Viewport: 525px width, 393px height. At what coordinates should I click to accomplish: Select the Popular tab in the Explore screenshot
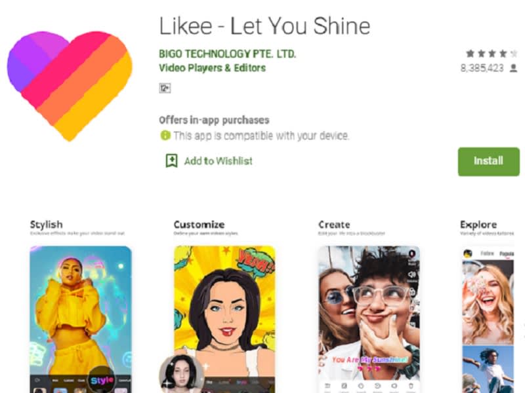[505, 253]
